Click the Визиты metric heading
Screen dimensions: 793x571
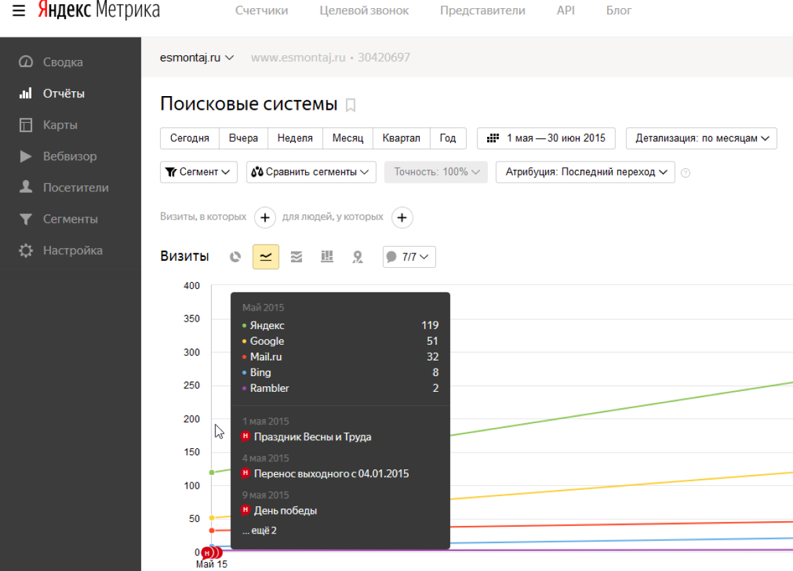coord(185,256)
